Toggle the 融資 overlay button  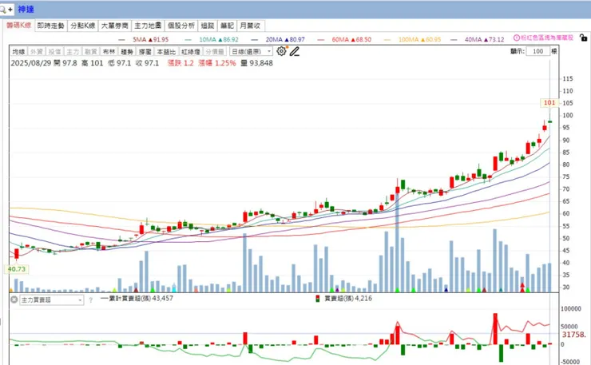click(91, 52)
